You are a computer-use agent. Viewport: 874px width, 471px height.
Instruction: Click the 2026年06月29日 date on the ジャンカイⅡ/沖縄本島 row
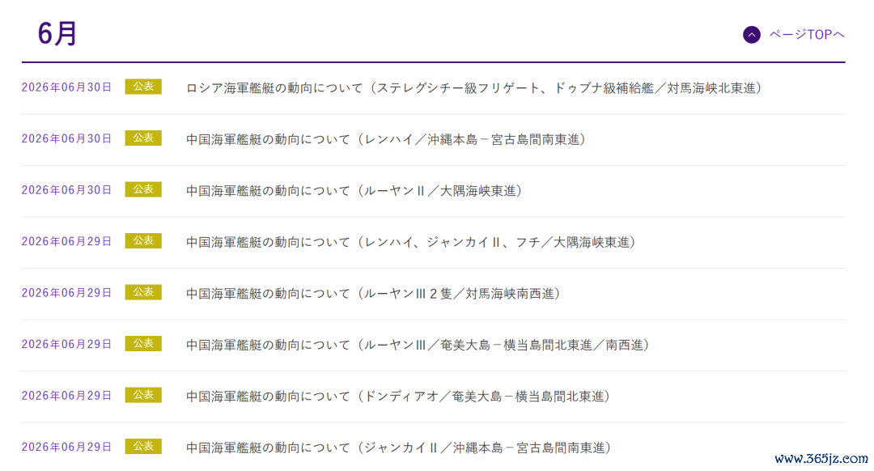click(x=66, y=447)
